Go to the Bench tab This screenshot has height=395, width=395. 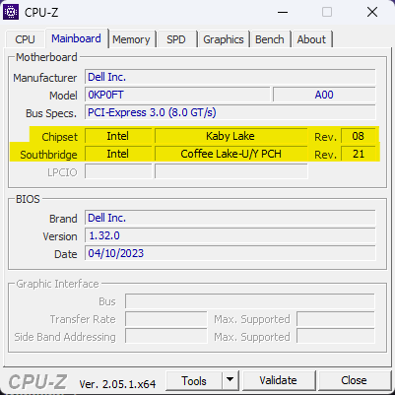pyautogui.click(x=270, y=39)
